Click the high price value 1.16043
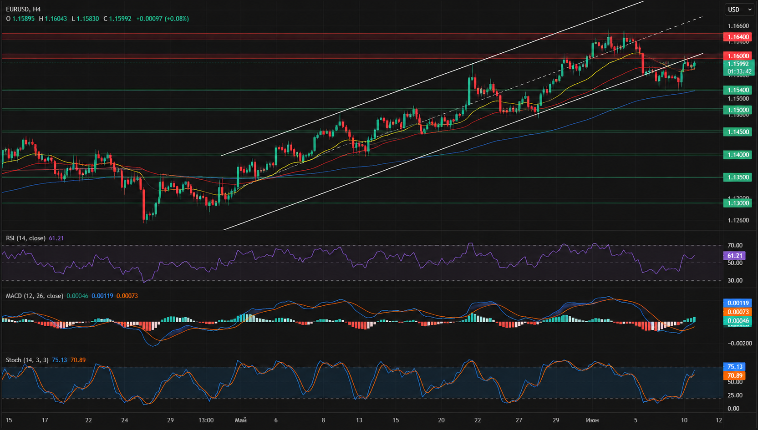 (56, 19)
